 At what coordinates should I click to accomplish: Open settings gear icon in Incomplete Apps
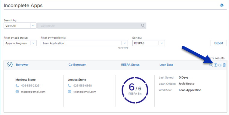[x=222, y=5]
